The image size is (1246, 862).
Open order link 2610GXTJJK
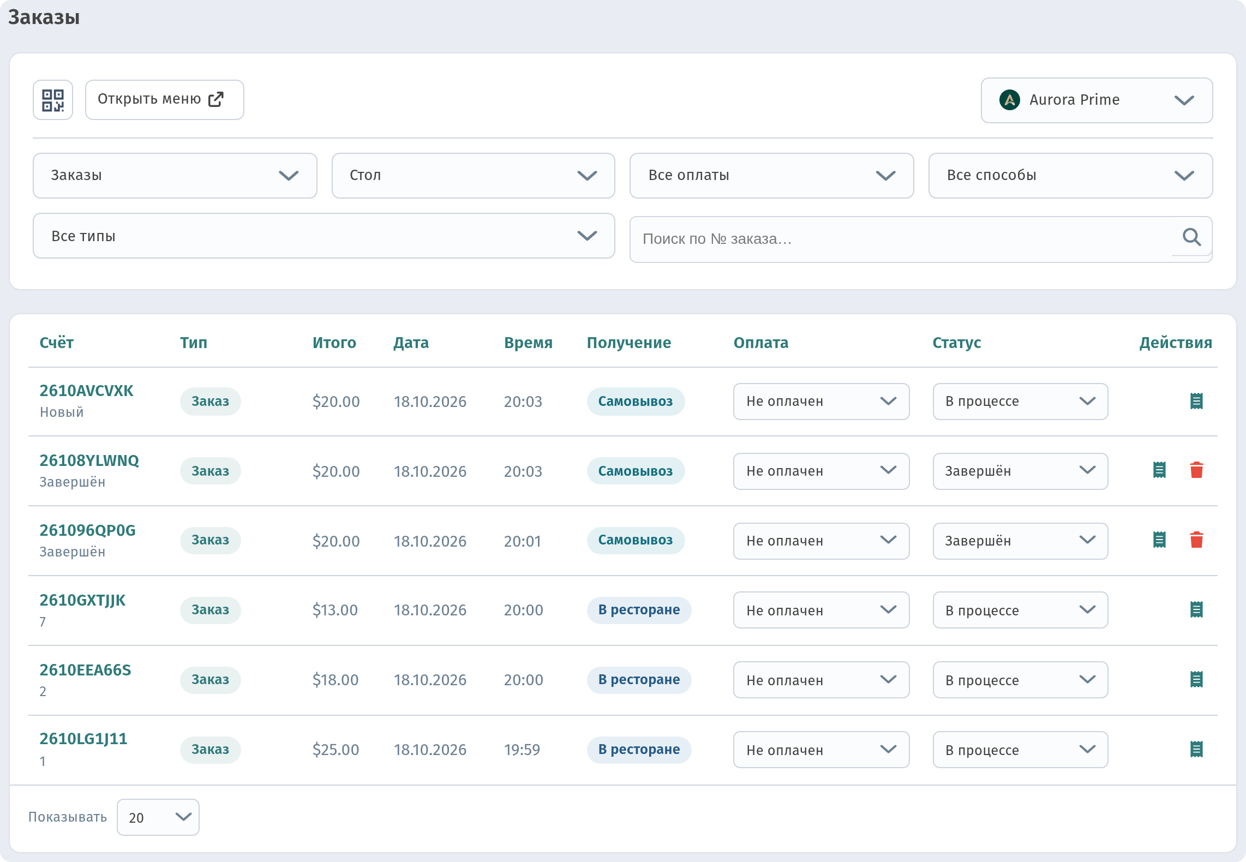pyautogui.click(x=82, y=600)
